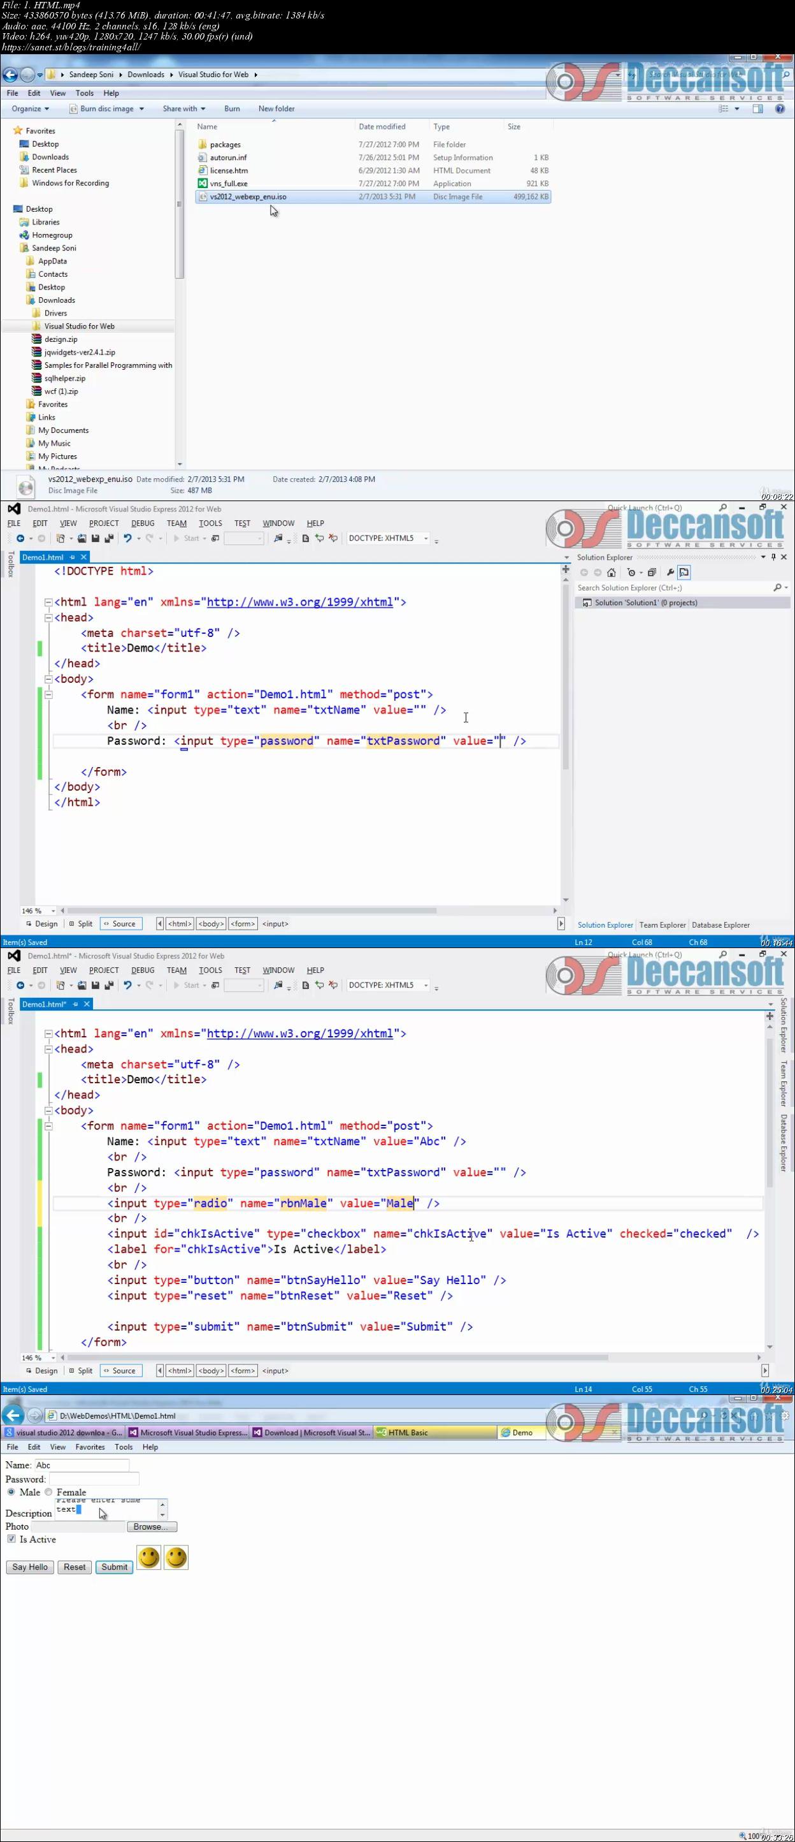
Task: Switch to Design view in Demo1.html* Visual Studio window
Action: pos(42,1371)
